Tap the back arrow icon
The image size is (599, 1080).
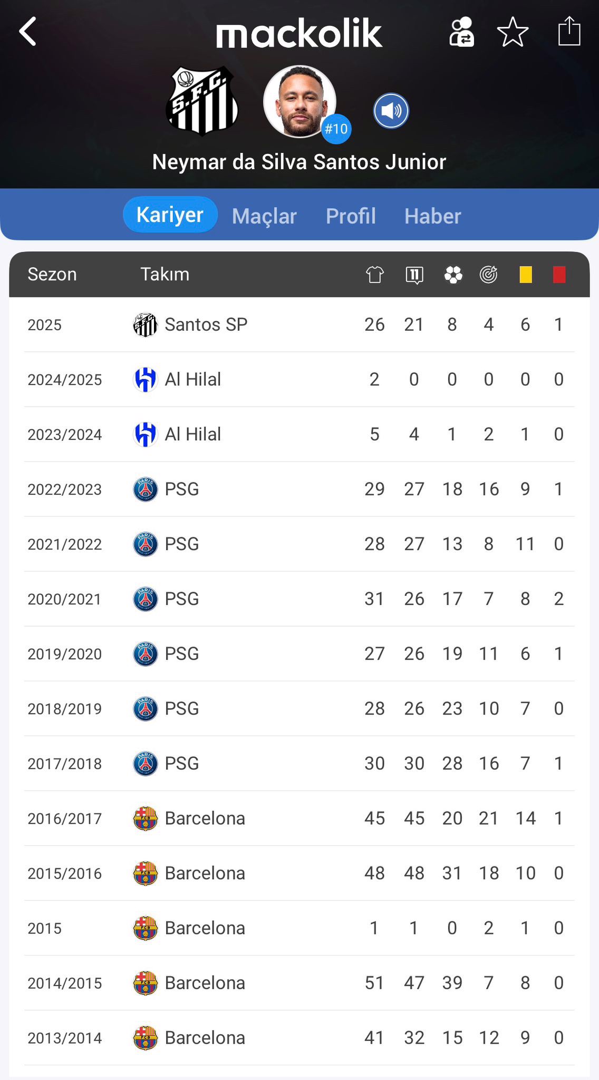coord(28,32)
